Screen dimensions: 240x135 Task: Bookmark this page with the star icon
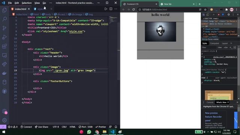pyautogui.click(x=205, y=9)
